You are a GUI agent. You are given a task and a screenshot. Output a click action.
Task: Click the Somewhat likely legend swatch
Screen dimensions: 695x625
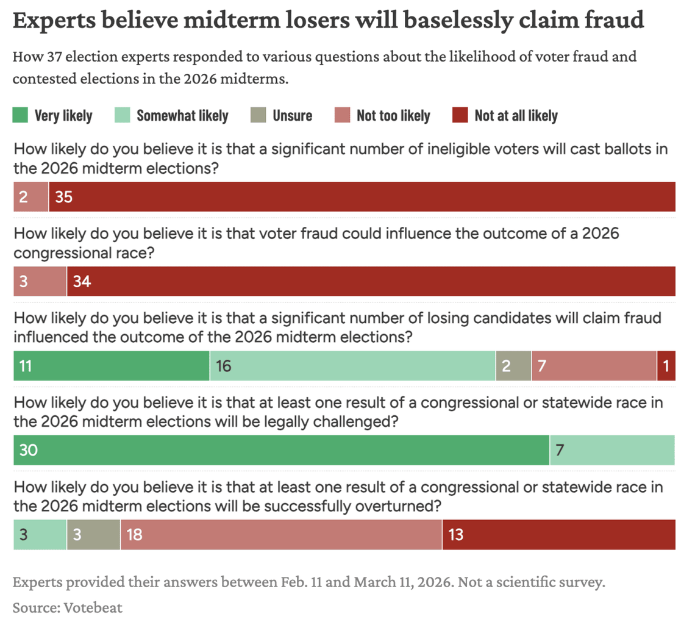(123, 115)
